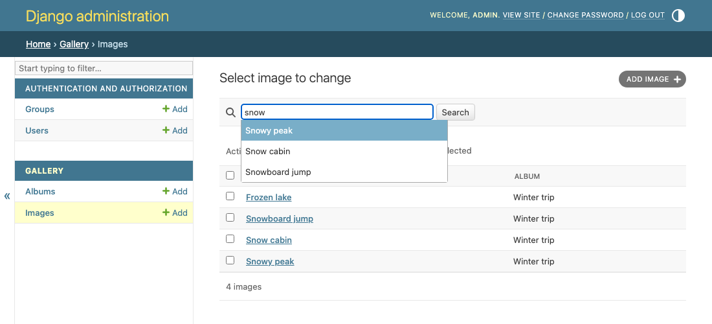Image resolution: width=712 pixels, height=324 pixels.
Task: Click Winter trip in Snowy peak row
Action: click(533, 261)
